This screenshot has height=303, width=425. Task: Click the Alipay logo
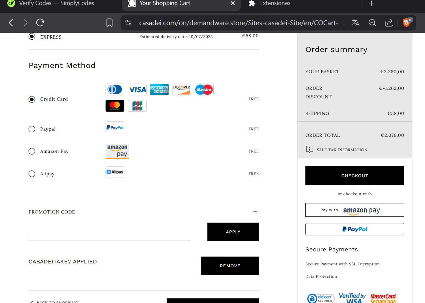pyautogui.click(x=115, y=172)
